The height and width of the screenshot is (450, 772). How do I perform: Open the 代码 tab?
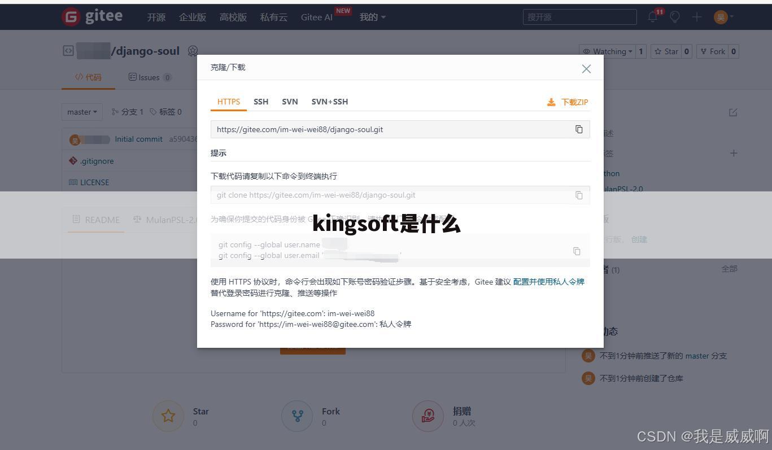tap(88, 77)
